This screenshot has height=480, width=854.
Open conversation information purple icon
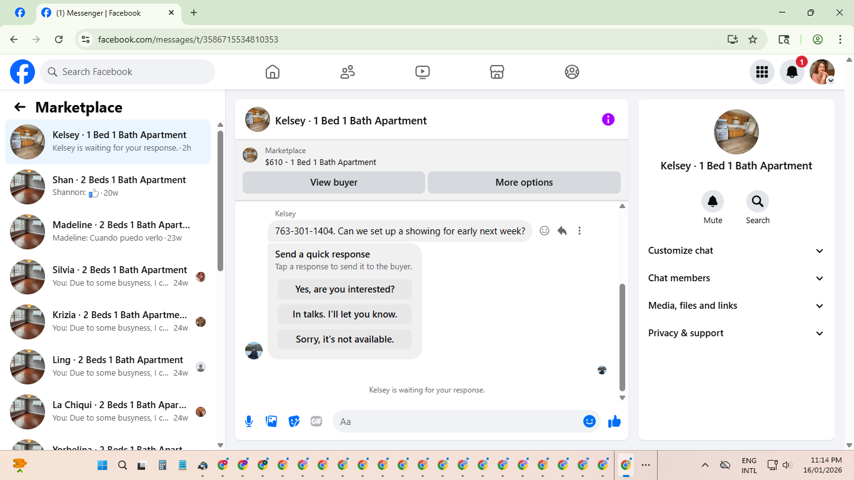tap(608, 119)
